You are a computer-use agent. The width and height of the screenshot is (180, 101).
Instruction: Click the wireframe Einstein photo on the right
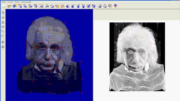[x=137, y=57]
